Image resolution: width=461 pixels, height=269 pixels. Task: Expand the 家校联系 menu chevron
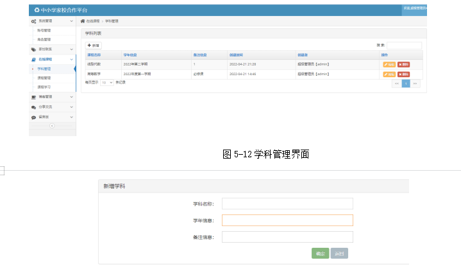pos(71,49)
